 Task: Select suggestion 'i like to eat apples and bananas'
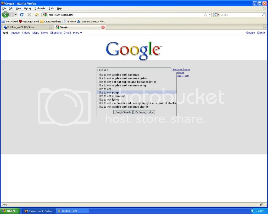(137, 75)
